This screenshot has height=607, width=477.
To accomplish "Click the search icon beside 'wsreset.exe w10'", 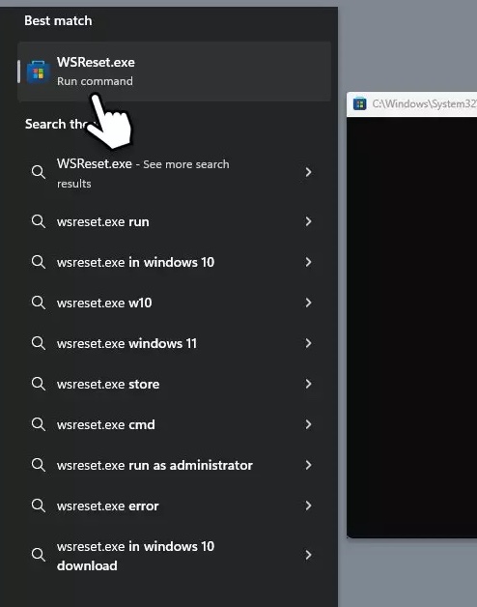I will 39,303.
